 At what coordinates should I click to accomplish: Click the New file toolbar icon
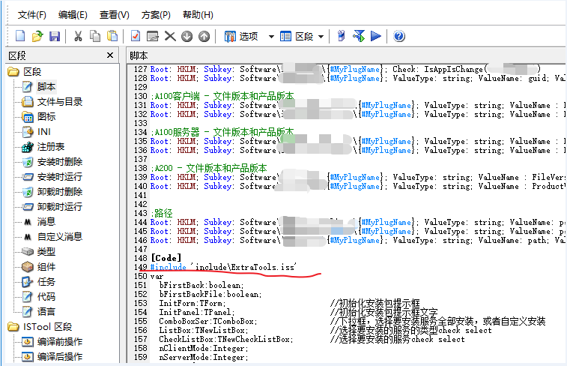(x=20, y=36)
